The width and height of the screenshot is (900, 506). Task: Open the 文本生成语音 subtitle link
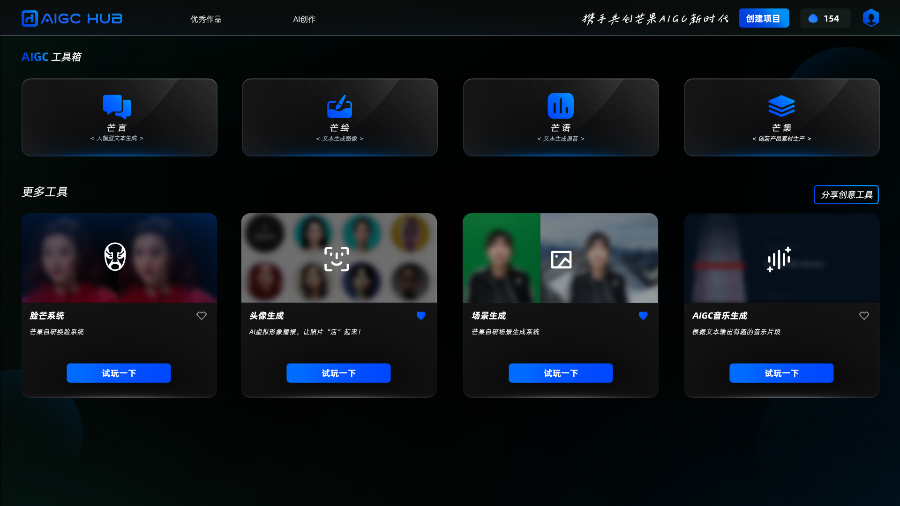pyautogui.click(x=561, y=139)
